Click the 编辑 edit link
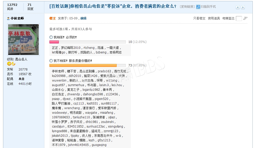The height and width of the screenshot is (148, 254). [83, 18]
